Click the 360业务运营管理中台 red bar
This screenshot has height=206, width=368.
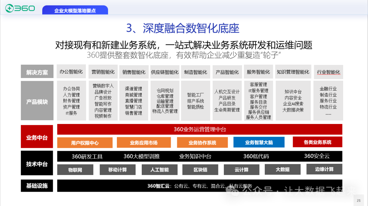pos(200,129)
